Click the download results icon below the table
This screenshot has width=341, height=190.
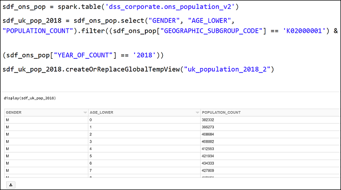click(11, 185)
